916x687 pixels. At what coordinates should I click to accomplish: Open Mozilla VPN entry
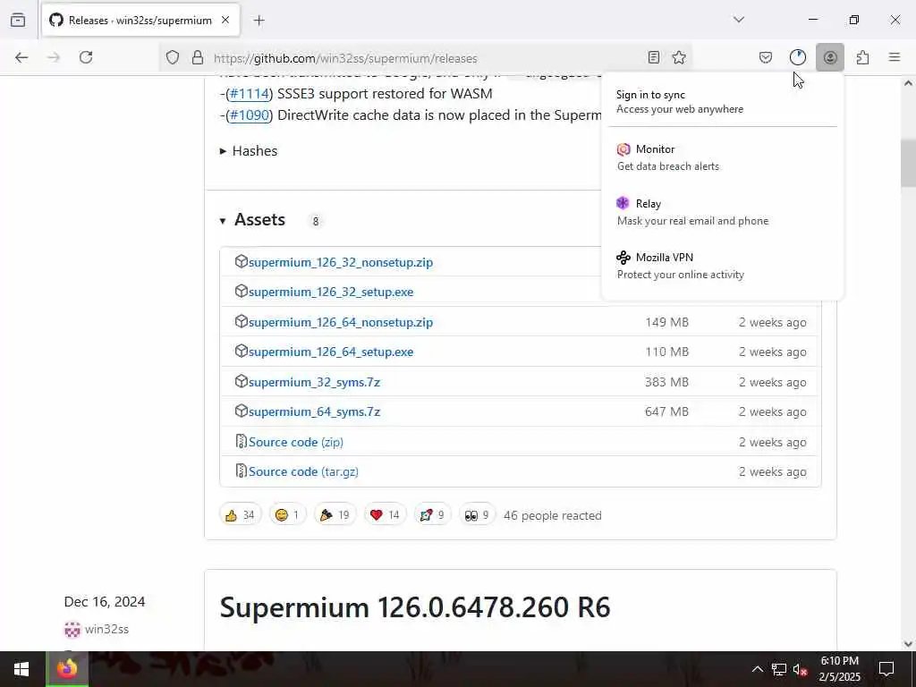pyautogui.click(x=723, y=266)
